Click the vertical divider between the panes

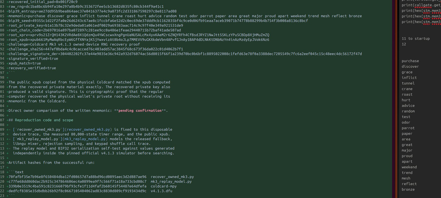(x=396, y=99)
